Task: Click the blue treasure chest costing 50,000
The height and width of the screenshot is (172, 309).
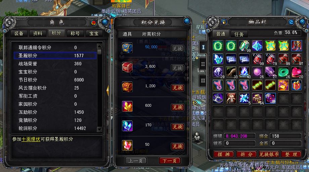Action: (127, 47)
